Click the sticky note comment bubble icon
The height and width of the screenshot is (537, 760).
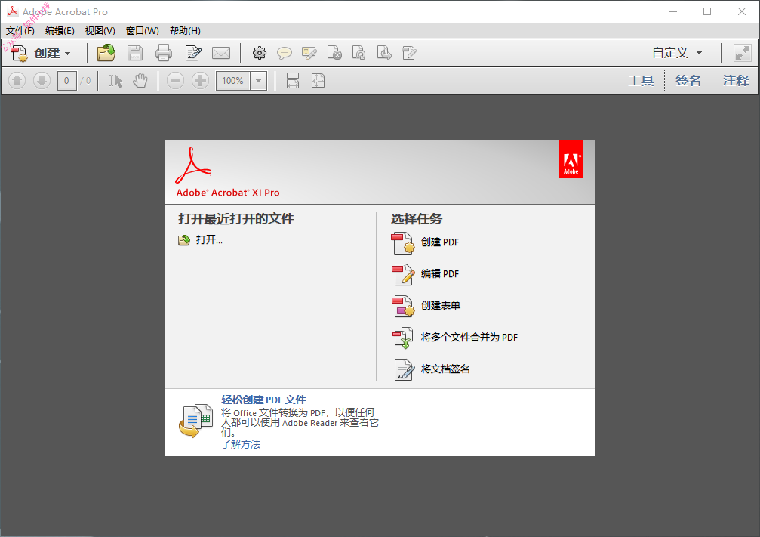pyautogui.click(x=284, y=53)
